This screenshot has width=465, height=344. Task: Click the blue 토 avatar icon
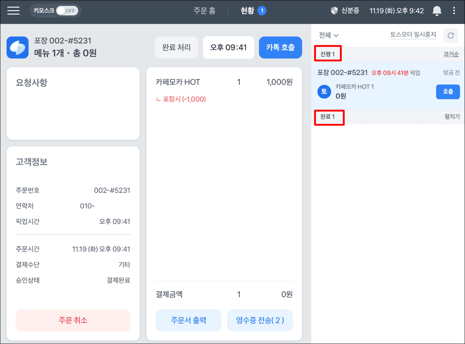tap(324, 92)
